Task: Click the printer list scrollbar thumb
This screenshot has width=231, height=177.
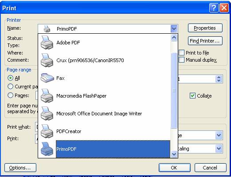Action: coord(174,90)
